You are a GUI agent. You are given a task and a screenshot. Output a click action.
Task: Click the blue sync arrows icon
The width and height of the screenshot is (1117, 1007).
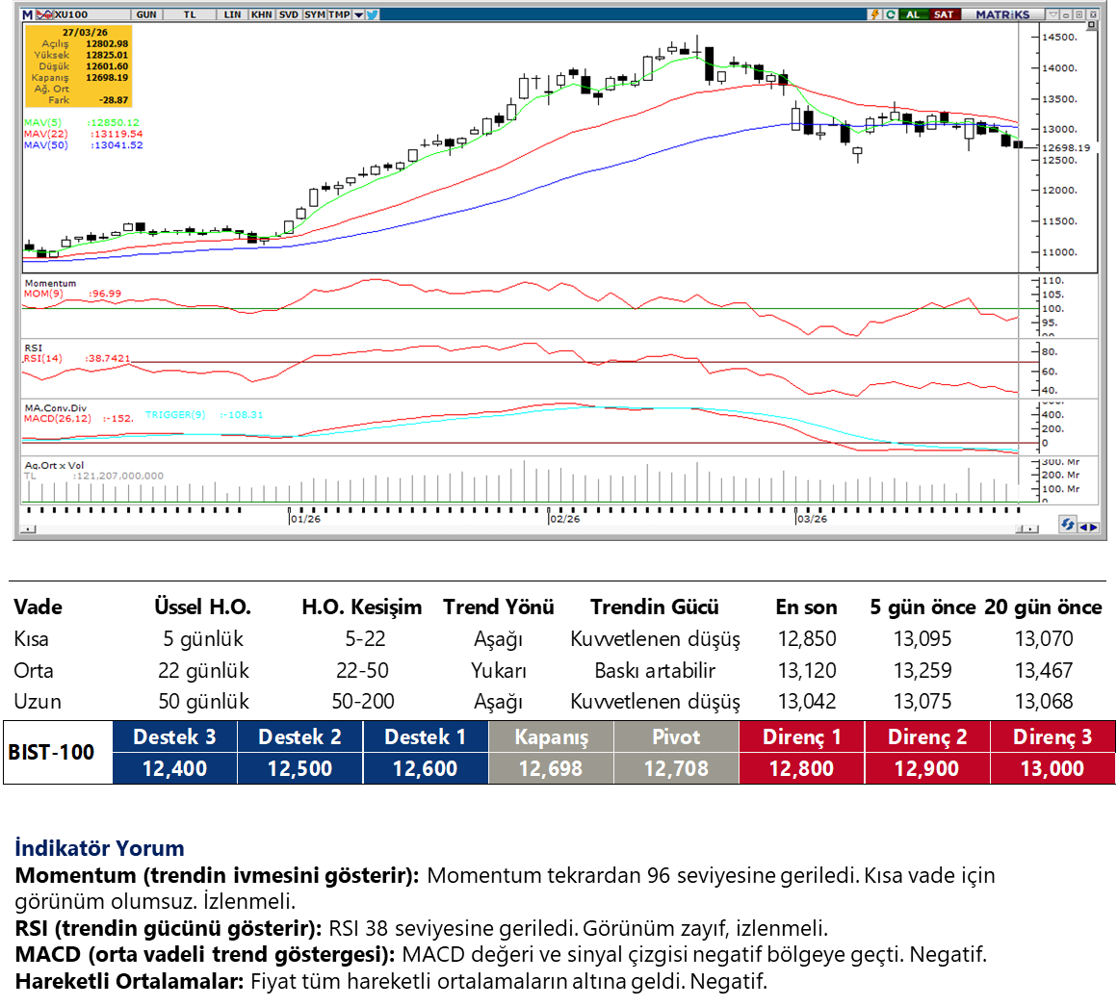(1067, 525)
